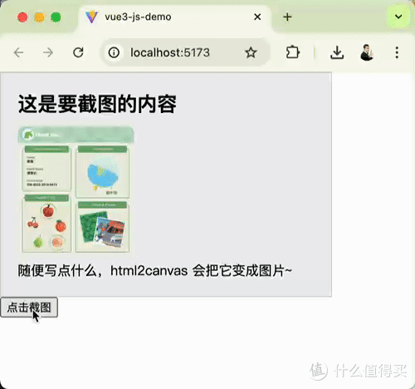
Task: Click the heading 这是要截图的内容
Action: pyautogui.click(x=97, y=104)
